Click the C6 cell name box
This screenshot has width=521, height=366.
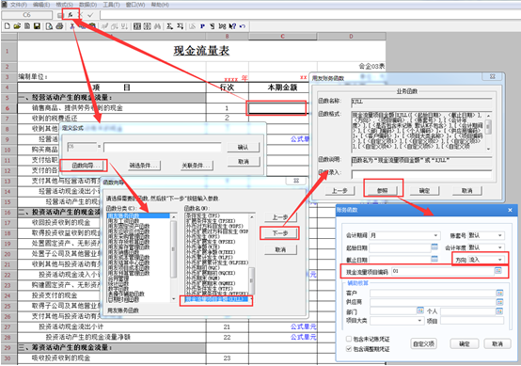[x=26, y=15]
